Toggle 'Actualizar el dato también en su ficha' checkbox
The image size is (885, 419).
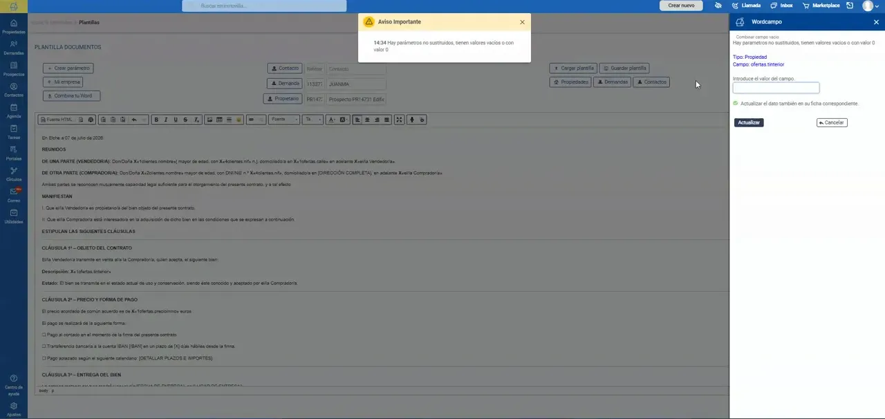point(736,104)
